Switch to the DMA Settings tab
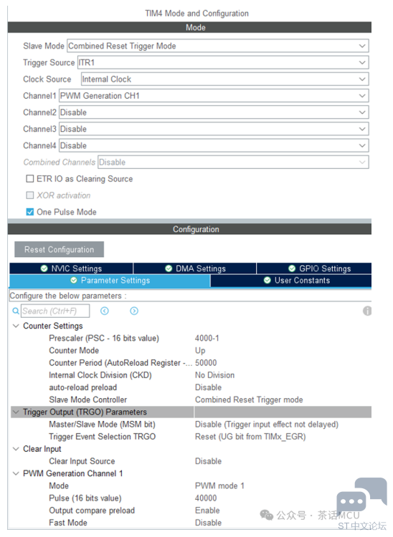Image resolution: width=393 pixels, height=537 pixels. tap(195, 268)
